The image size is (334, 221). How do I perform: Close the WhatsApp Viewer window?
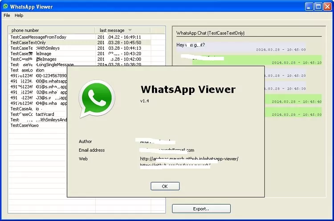click(327, 7)
